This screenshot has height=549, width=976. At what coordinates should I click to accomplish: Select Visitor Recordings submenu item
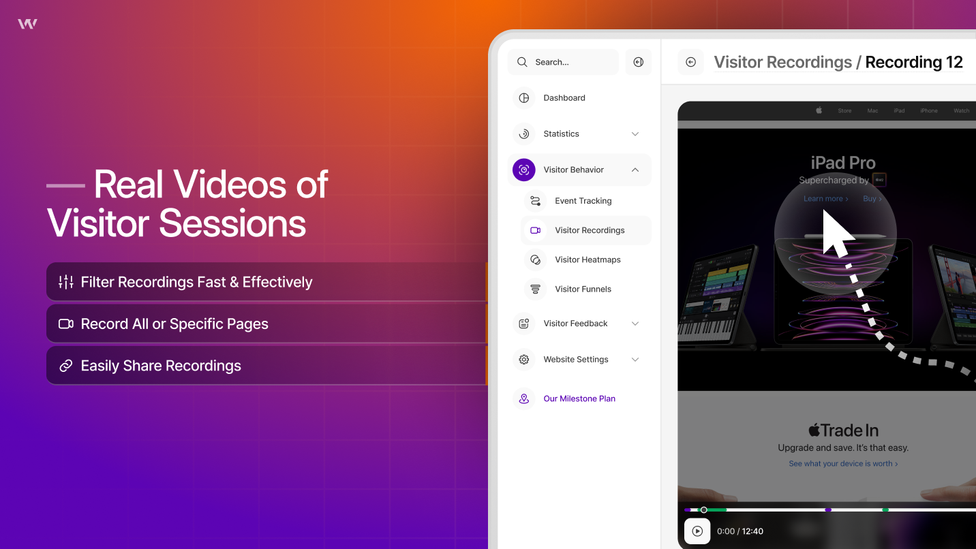coord(586,230)
